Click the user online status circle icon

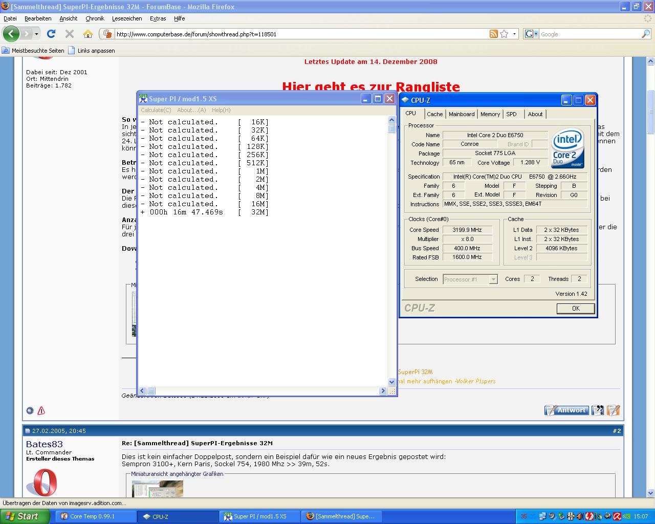[30, 410]
